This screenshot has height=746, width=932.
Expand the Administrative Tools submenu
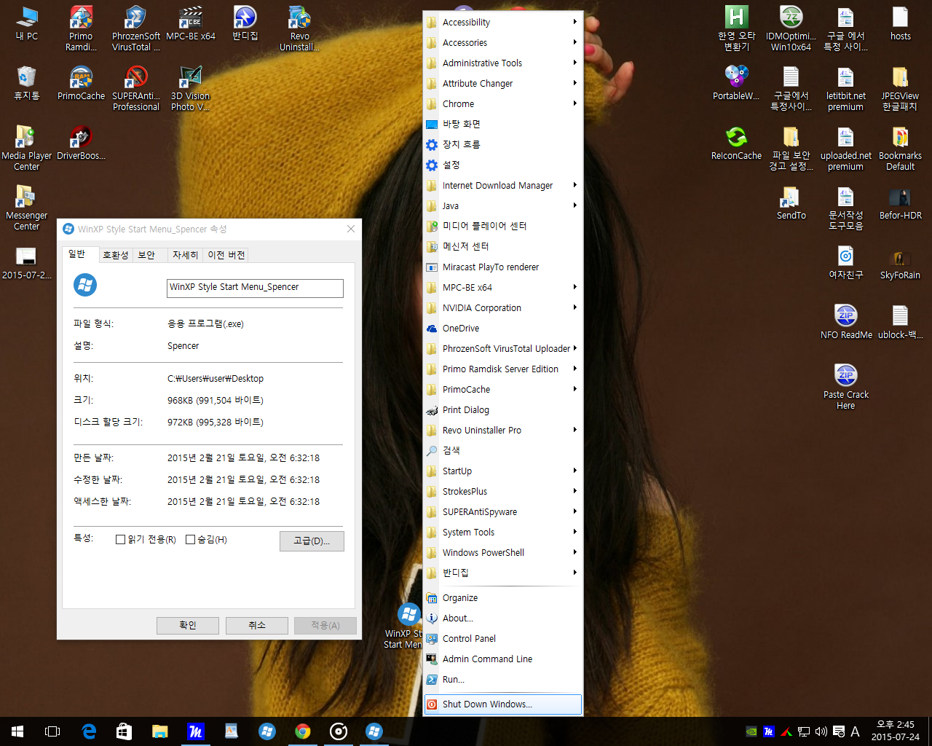(x=502, y=63)
